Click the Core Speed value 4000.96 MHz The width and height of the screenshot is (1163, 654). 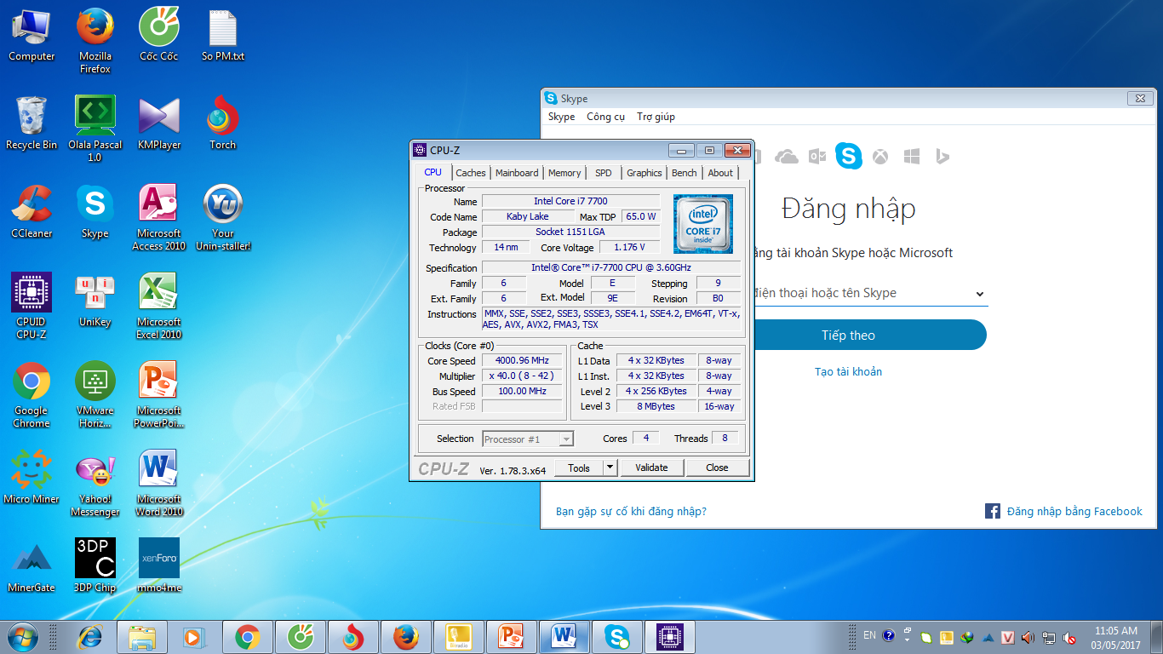[x=522, y=360]
